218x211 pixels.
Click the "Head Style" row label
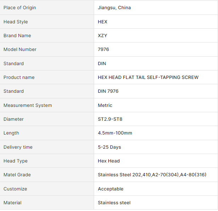16,22
